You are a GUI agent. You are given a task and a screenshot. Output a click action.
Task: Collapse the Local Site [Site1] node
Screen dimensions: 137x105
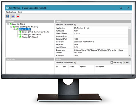(x=8, y=24)
